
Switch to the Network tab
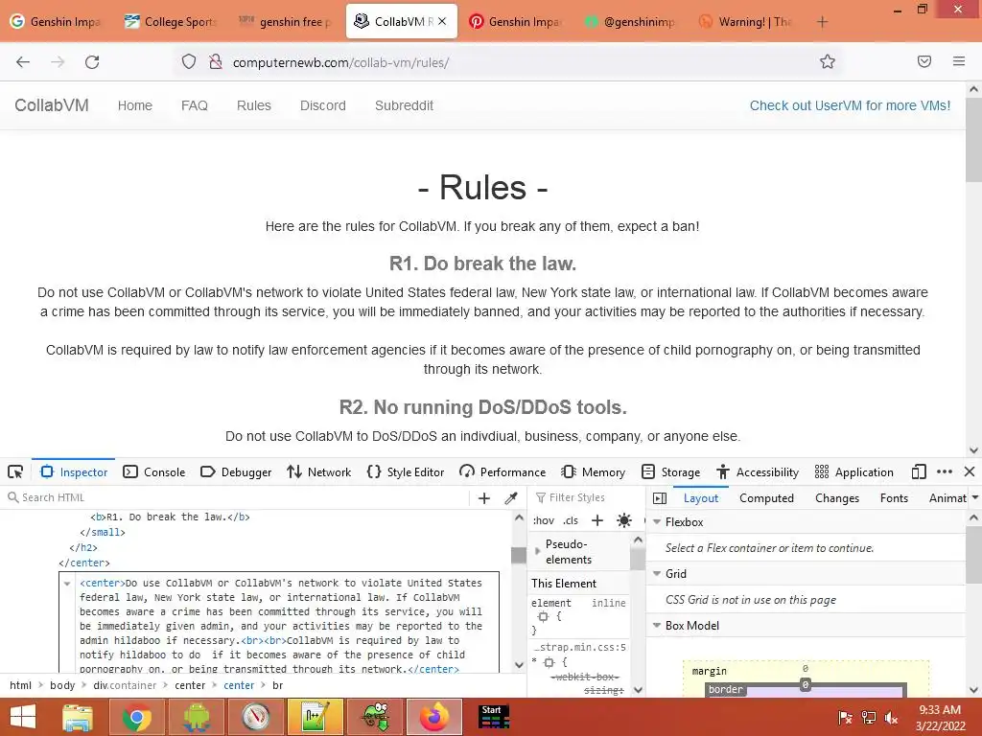[x=318, y=471]
